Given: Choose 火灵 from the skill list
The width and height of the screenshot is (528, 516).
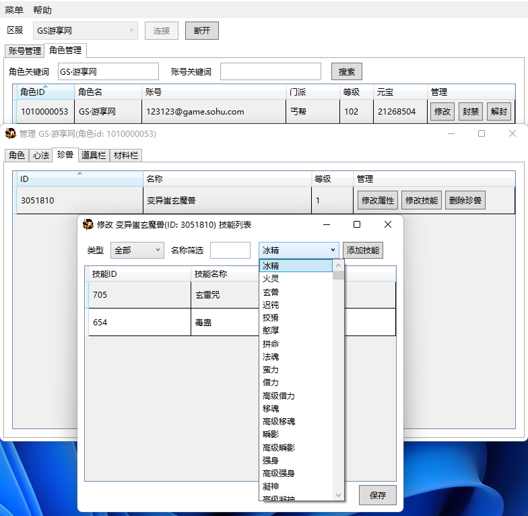Looking at the screenshot, I should 271,279.
